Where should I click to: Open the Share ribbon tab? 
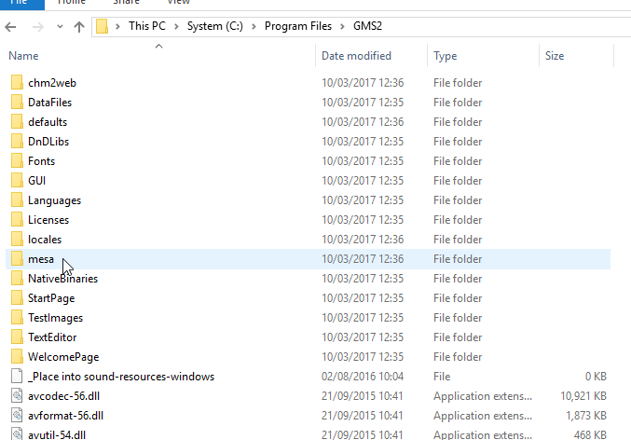pyautogui.click(x=126, y=3)
